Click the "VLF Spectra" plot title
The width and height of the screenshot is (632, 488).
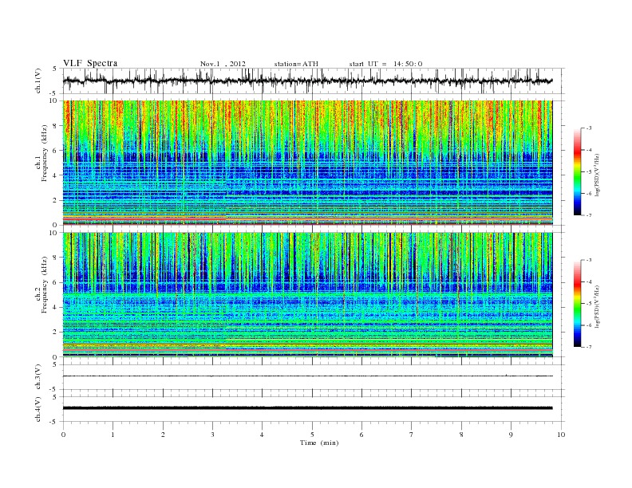pos(90,63)
